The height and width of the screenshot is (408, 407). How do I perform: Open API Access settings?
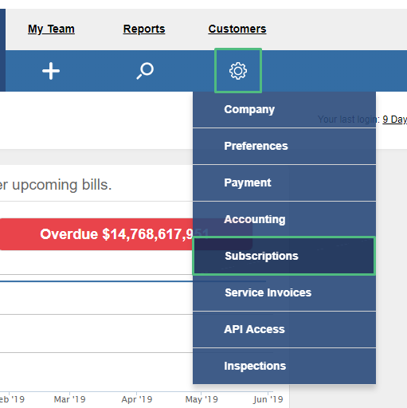pos(284,329)
